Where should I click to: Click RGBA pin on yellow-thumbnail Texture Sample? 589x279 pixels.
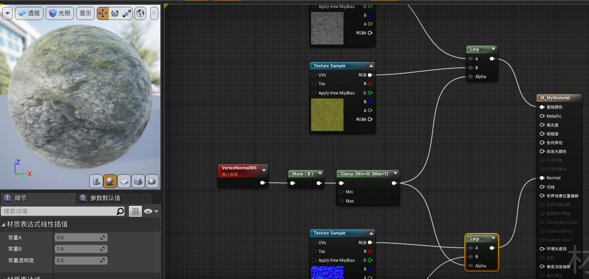370,119
